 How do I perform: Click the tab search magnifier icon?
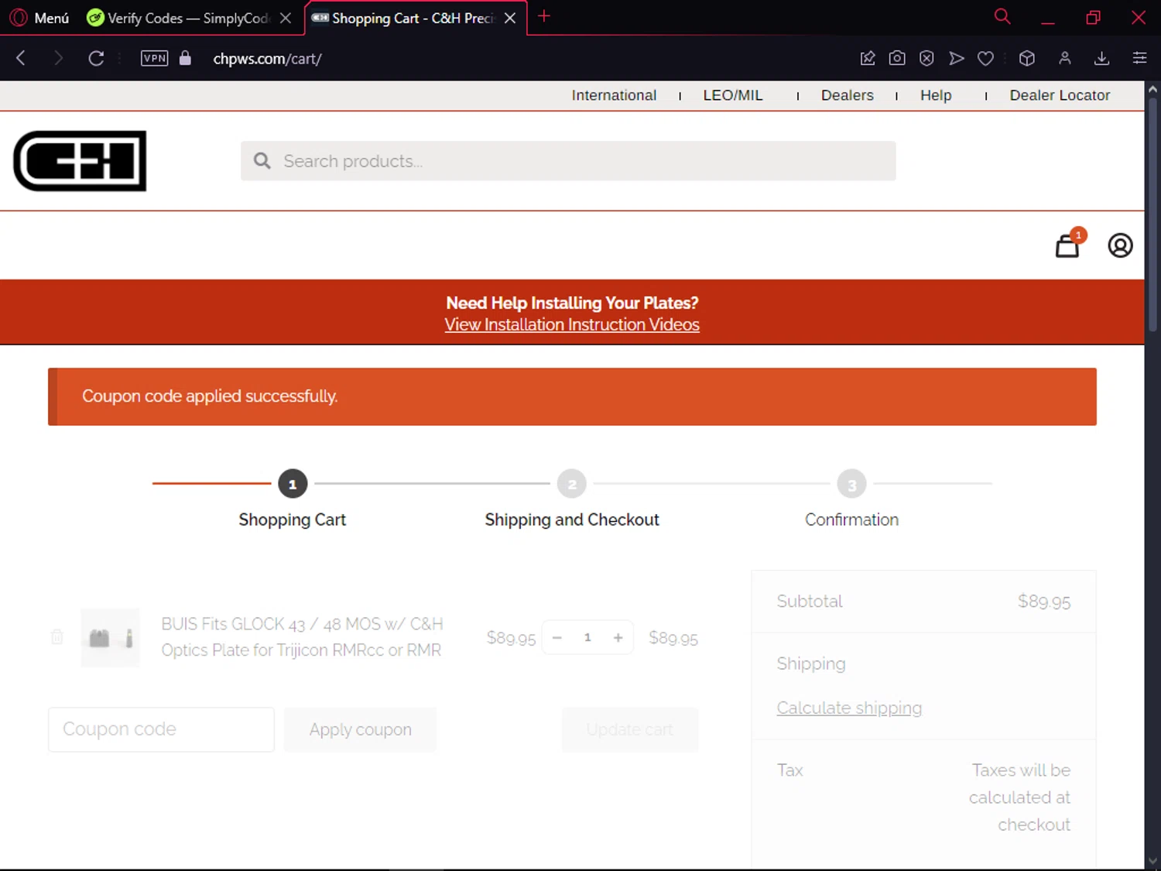tap(1002, 16)
